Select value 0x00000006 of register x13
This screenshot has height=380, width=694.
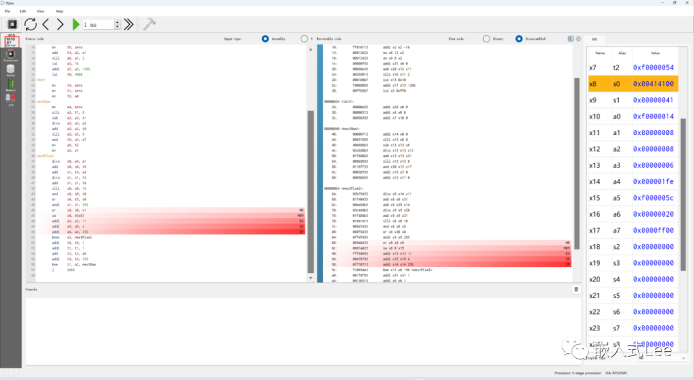654,166
